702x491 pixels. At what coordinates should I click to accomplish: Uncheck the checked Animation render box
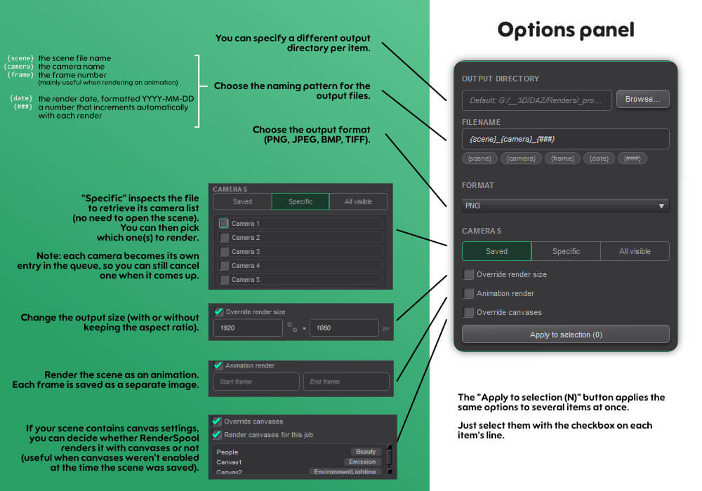point(218,365)
